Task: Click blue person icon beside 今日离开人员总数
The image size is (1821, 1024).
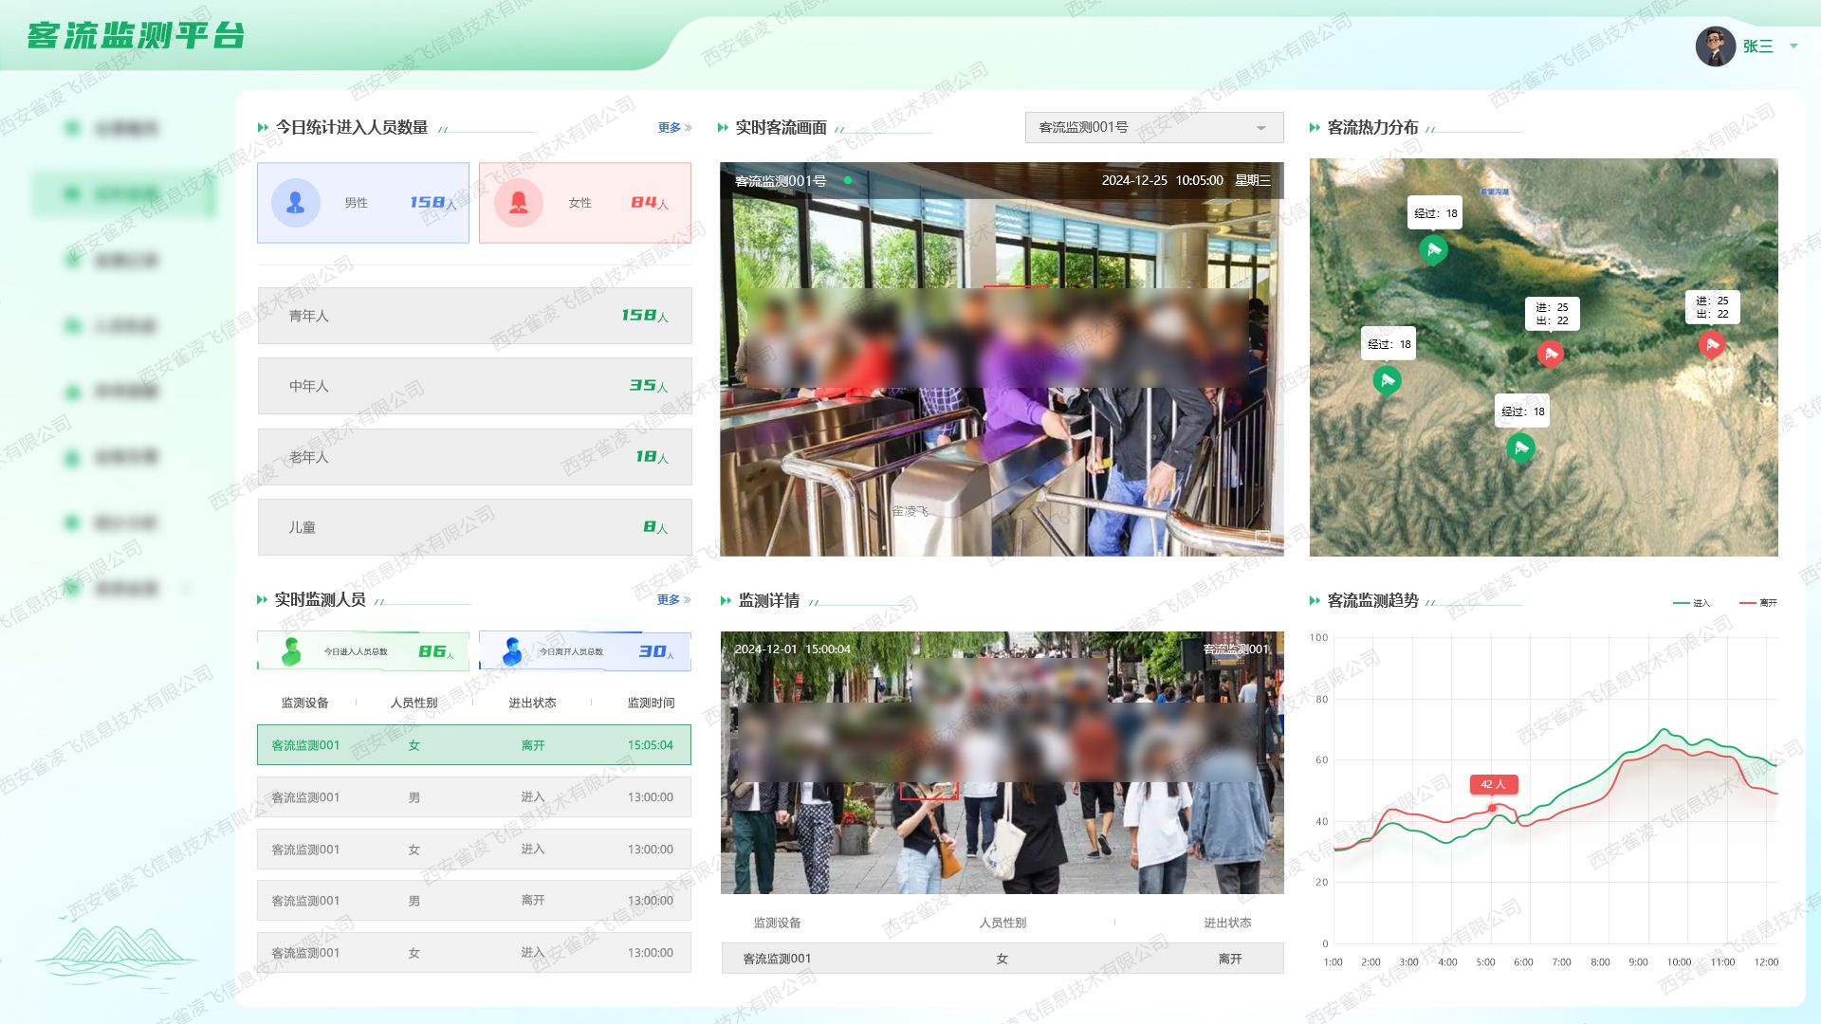Action: click(512, 651)
